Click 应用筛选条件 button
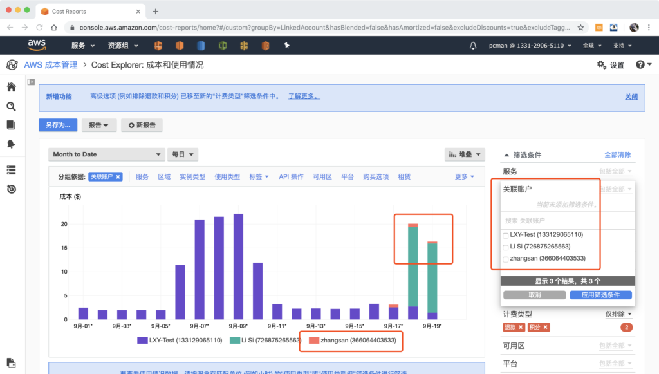This screenshot has height=374, width=659. 600,295
